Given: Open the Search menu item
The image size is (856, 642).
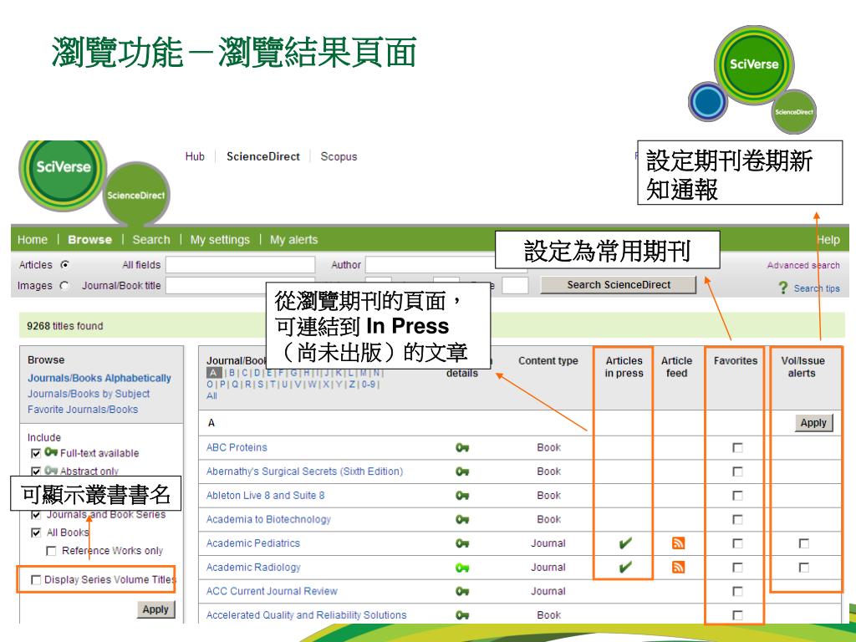Looking at the screenshot, I should click(x=151, y=240).
